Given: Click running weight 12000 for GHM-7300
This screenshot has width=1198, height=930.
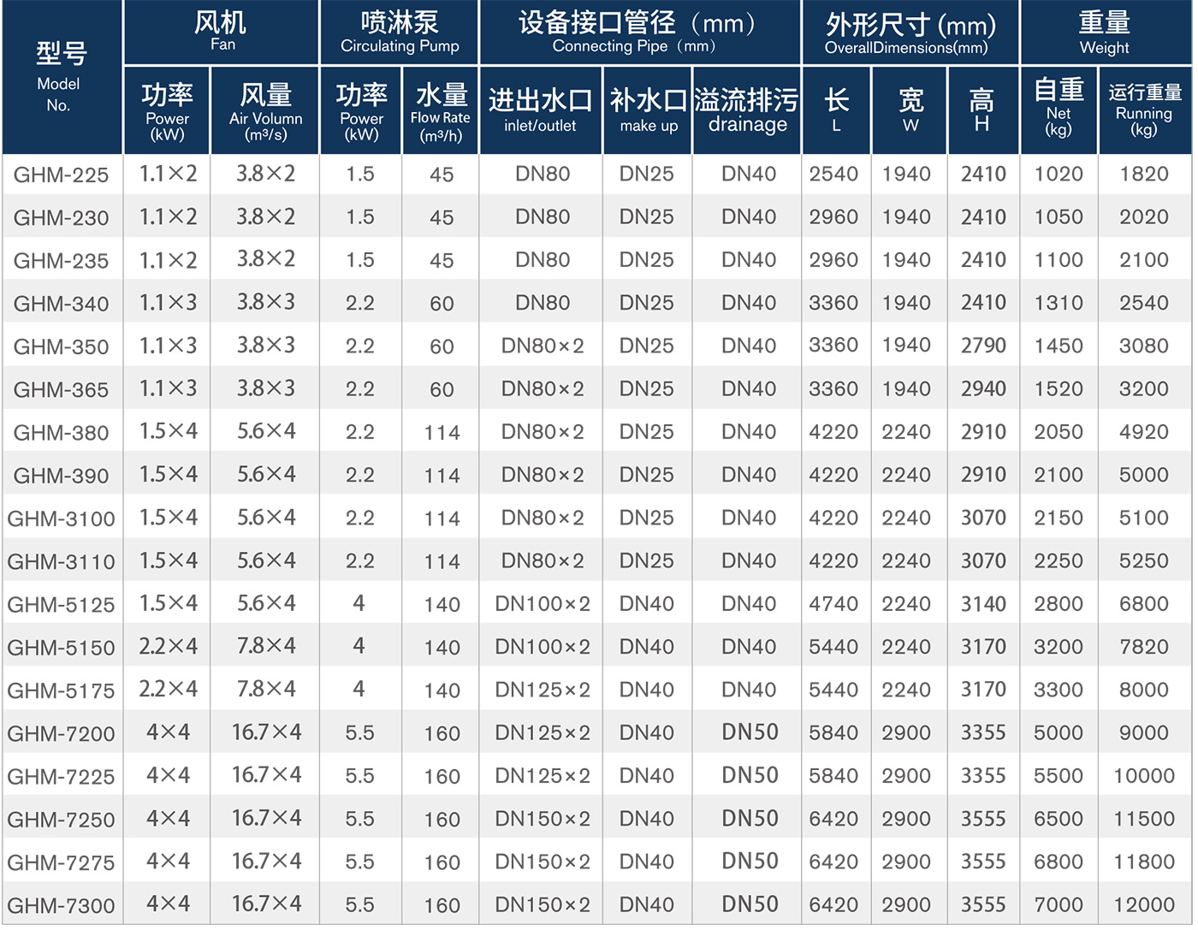Looking at the screenshot, I should (1144, 905).
